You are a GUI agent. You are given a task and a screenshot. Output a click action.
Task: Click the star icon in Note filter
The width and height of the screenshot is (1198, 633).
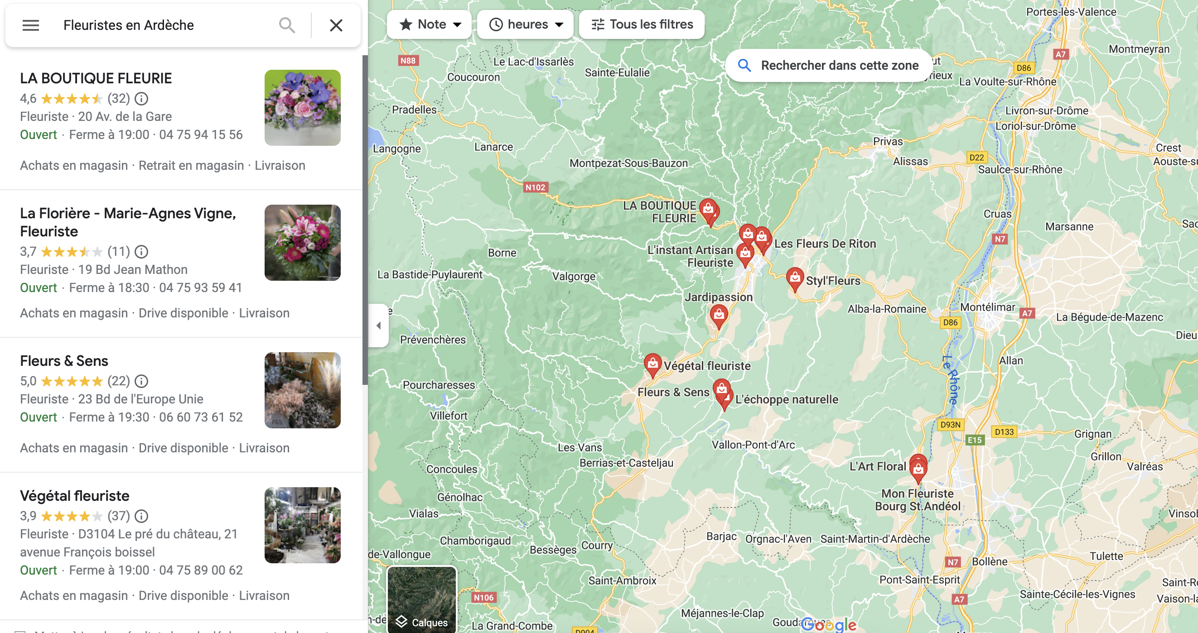(406, 24)
